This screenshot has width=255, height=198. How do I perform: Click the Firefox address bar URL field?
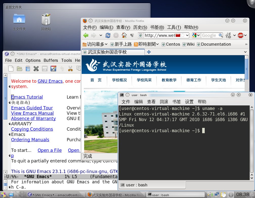pos(160,35)
